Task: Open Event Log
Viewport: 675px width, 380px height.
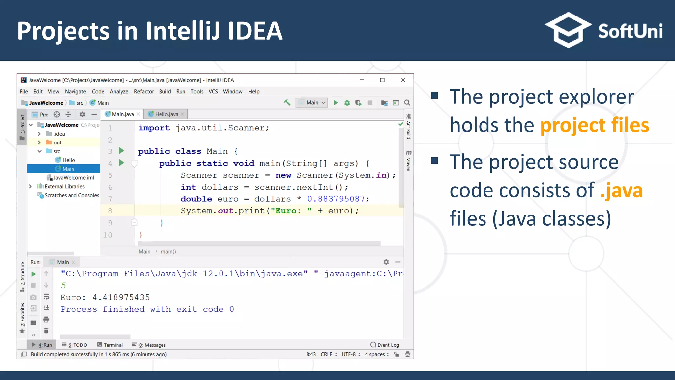Action: (385, 345)
